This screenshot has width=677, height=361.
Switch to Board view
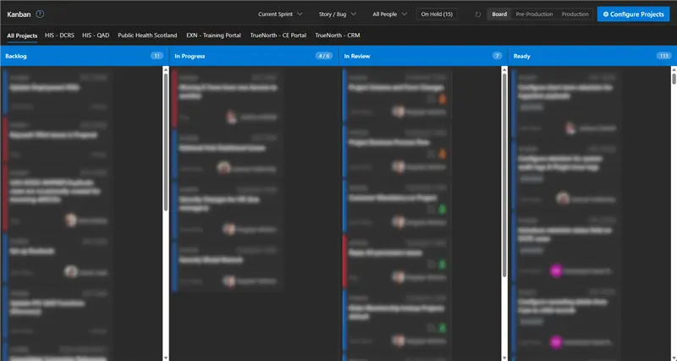499,14
